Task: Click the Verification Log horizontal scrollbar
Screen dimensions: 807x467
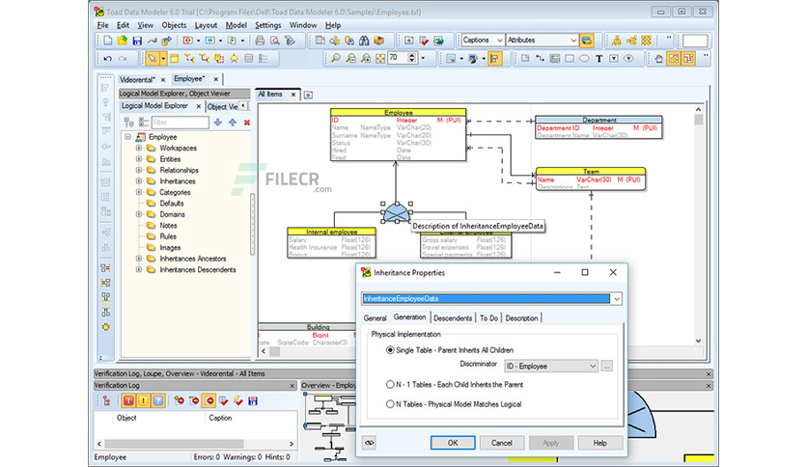Action: coord(196,443)
